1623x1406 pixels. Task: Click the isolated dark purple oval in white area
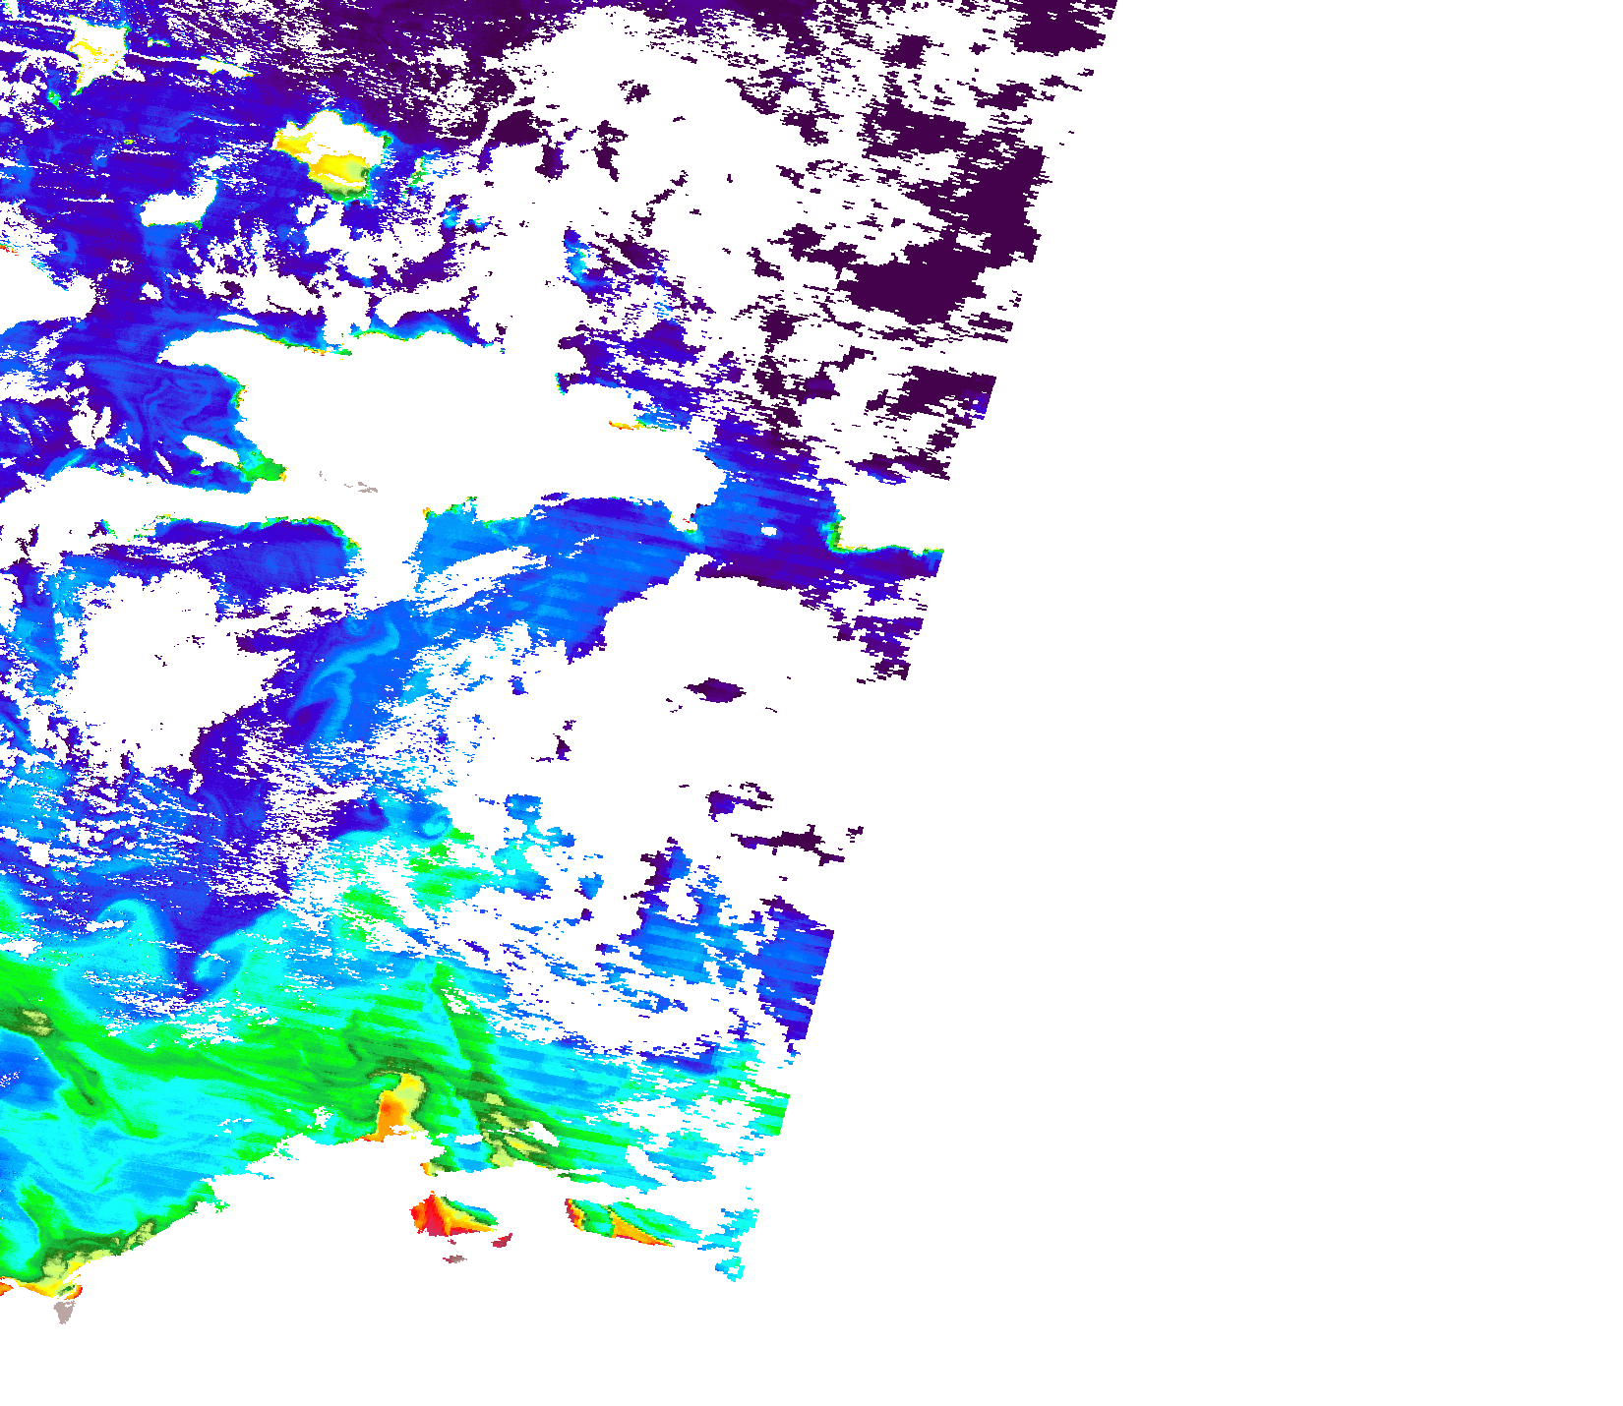coord(716,690)
